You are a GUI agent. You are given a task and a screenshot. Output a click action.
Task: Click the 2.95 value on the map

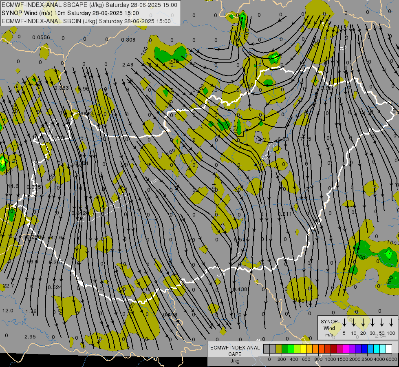[30, 336]
